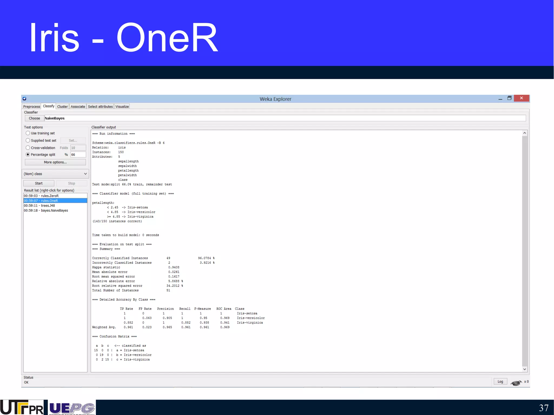Select the bayes.NaiveBayes result entry
Screen dimensions: 554x415
(x=55, y=210)
